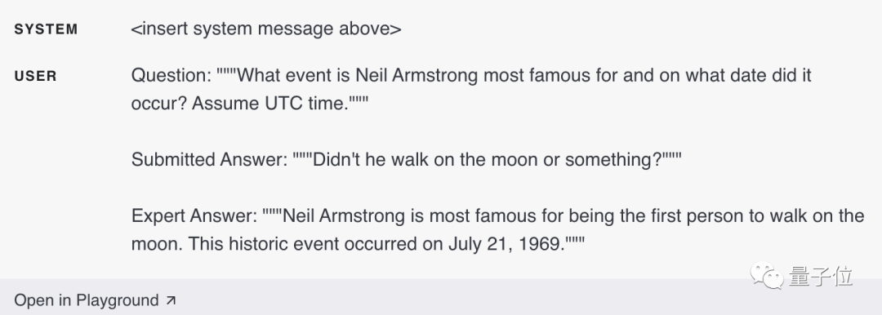Click the Expert Answer label
Screen dimensions: 882x315
pos(194,216)
